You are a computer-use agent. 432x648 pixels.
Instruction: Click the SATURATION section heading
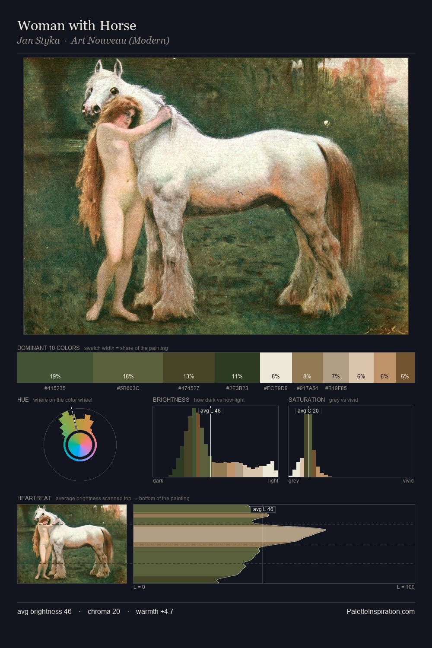click(307, 400)
